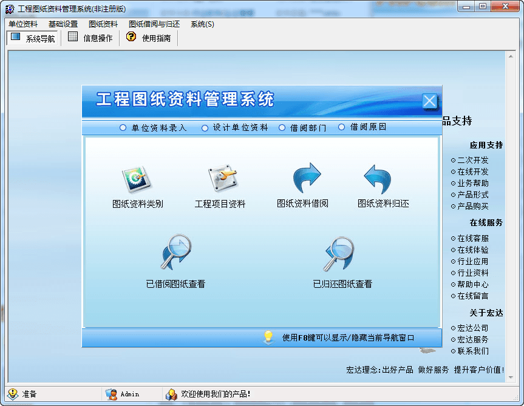Open 已借阅图纸查看 magnifier icon
The width and height of the screenshot is (524, 406).
(x=176, y=253)
